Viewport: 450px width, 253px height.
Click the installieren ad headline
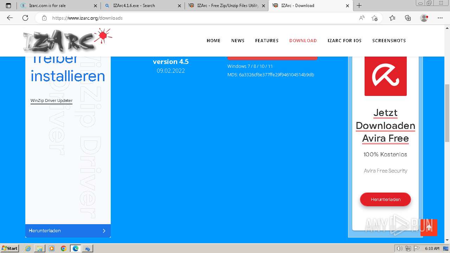click(x=68, y=76)
